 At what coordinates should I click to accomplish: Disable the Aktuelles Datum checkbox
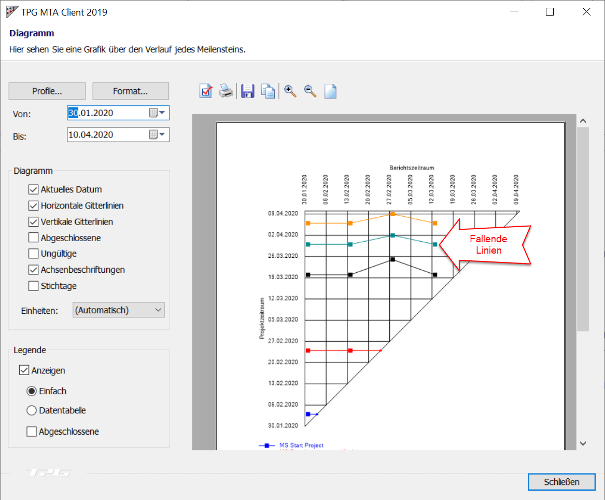click(33, 189)
